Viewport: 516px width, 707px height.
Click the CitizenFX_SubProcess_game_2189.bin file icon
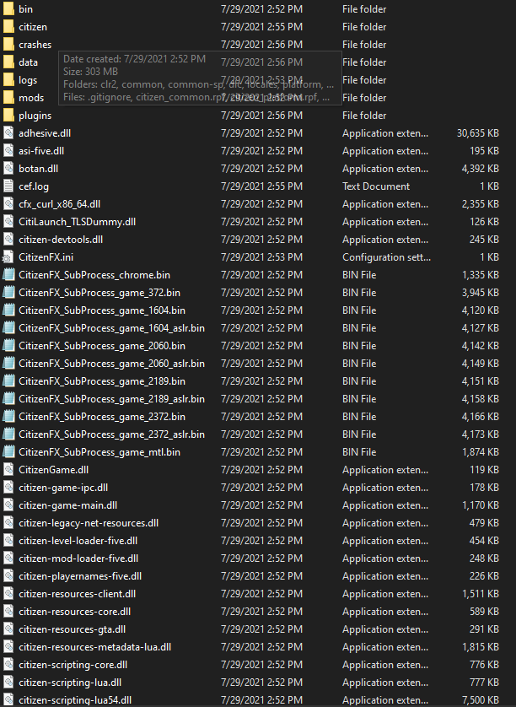coord(8,381)
